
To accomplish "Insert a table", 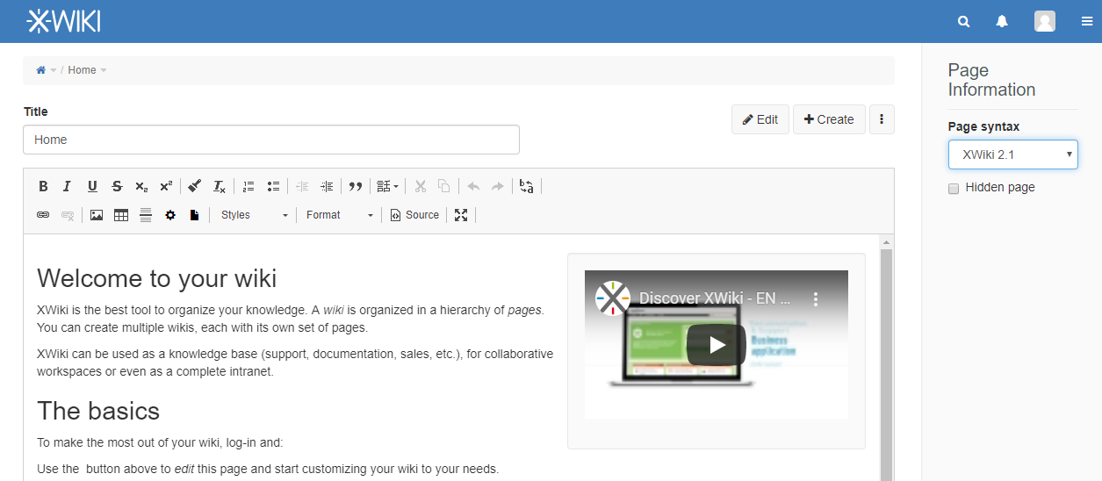I will (121, 215).
